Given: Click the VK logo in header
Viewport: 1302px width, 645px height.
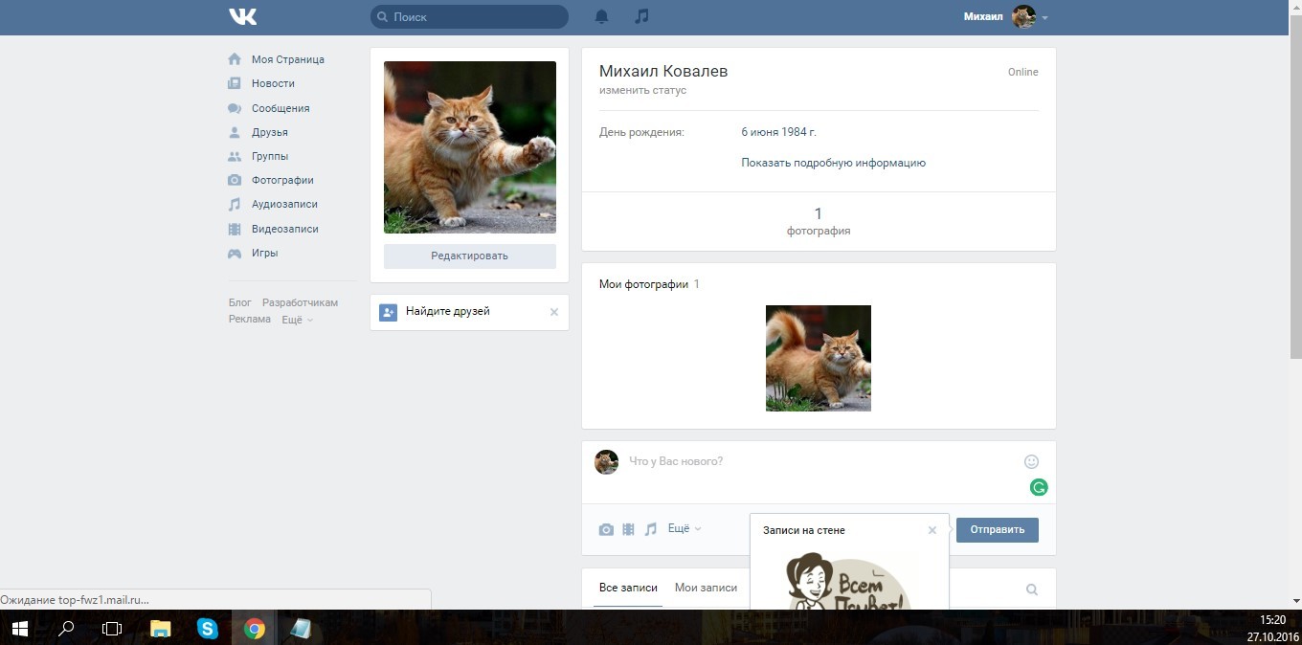Looking at the screenshot, I should [x=242, y=17].
